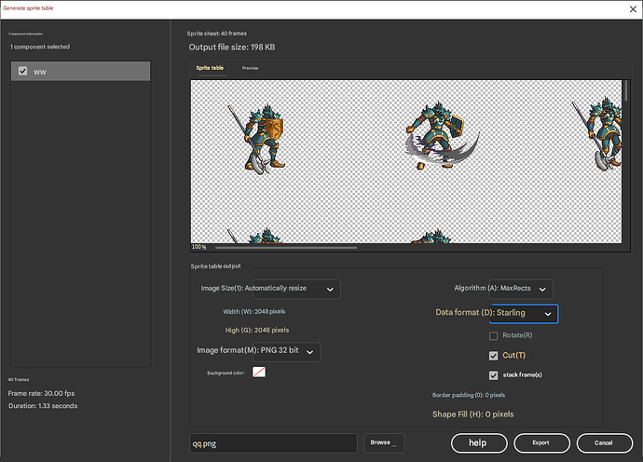
Task: Click the Export button
Action: click(x=541, y=443)
